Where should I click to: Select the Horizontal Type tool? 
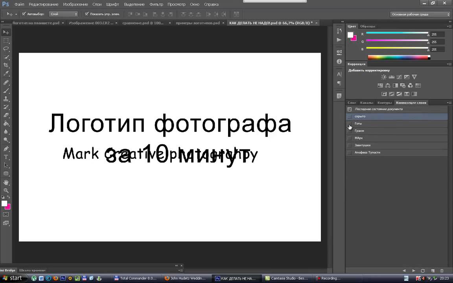6,157
